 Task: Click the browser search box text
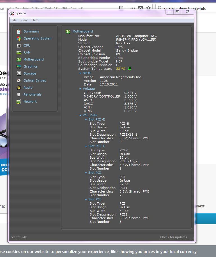pyautogui.click(x=185, y=8)
